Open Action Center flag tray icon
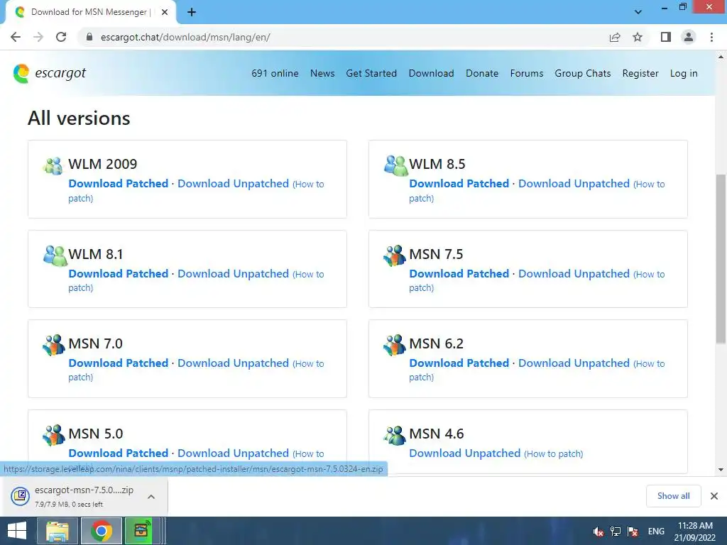 coord(633,532)
